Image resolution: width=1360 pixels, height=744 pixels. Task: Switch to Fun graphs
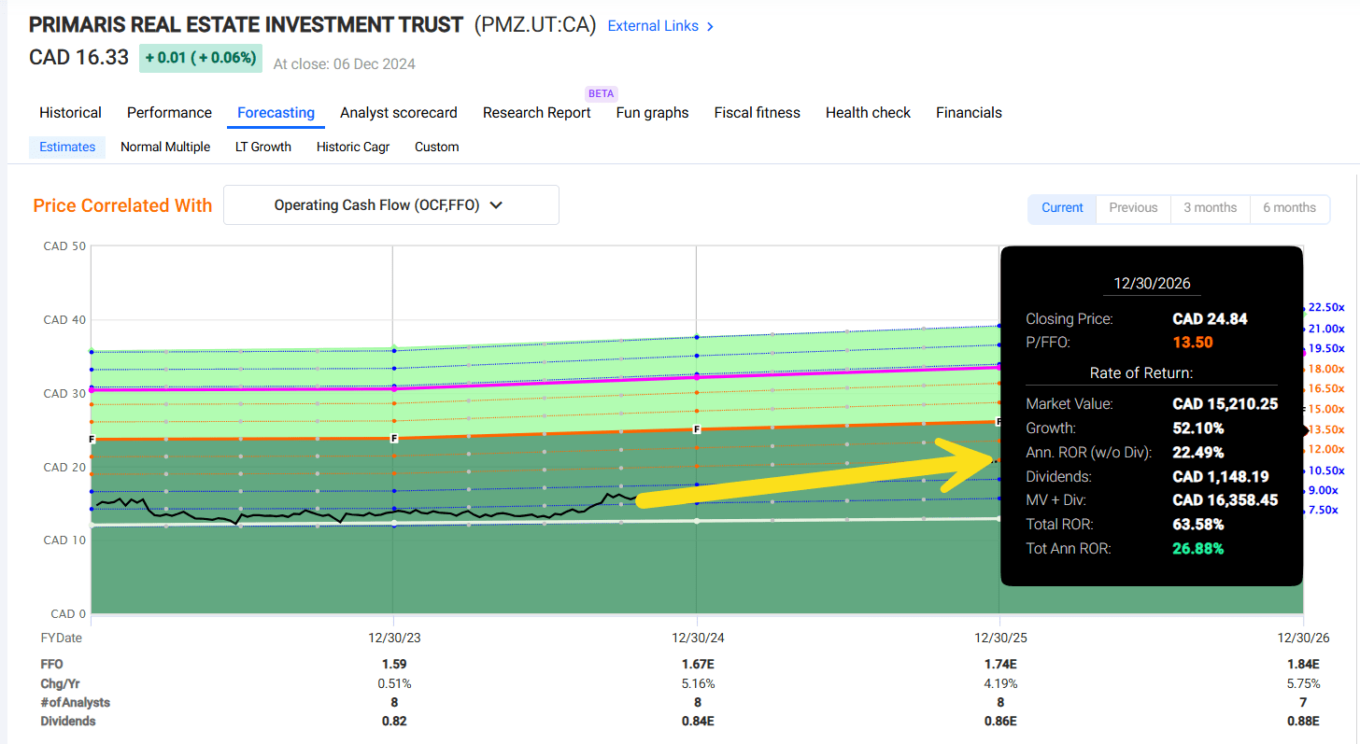(652, 112)
